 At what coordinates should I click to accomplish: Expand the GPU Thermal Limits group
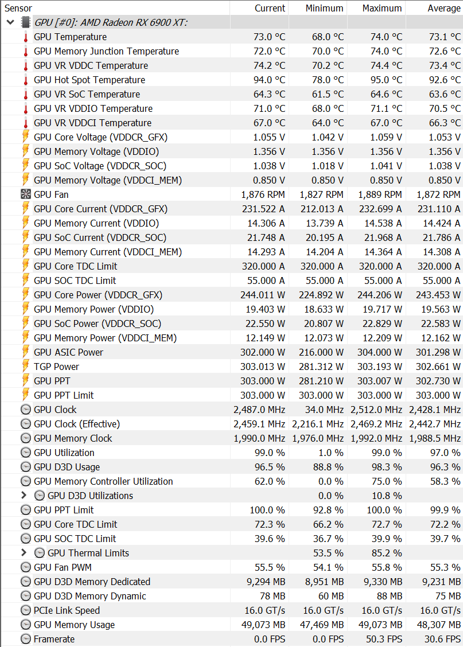[24, 552]
